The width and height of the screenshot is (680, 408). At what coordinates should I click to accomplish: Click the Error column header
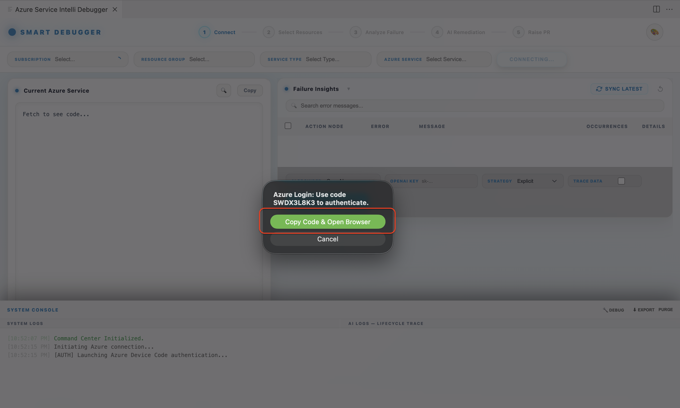click(x=380, y=126)
